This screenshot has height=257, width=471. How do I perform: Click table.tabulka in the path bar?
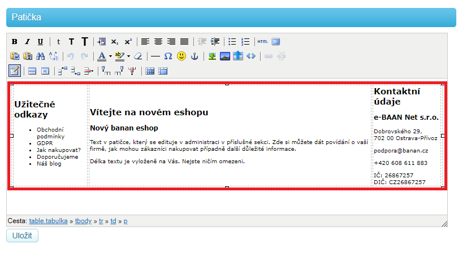[49, 221]
